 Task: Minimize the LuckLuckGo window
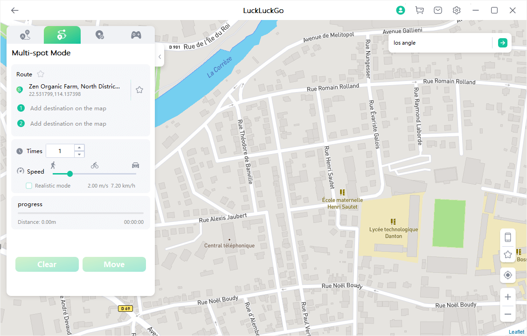[x=476, y=10]
